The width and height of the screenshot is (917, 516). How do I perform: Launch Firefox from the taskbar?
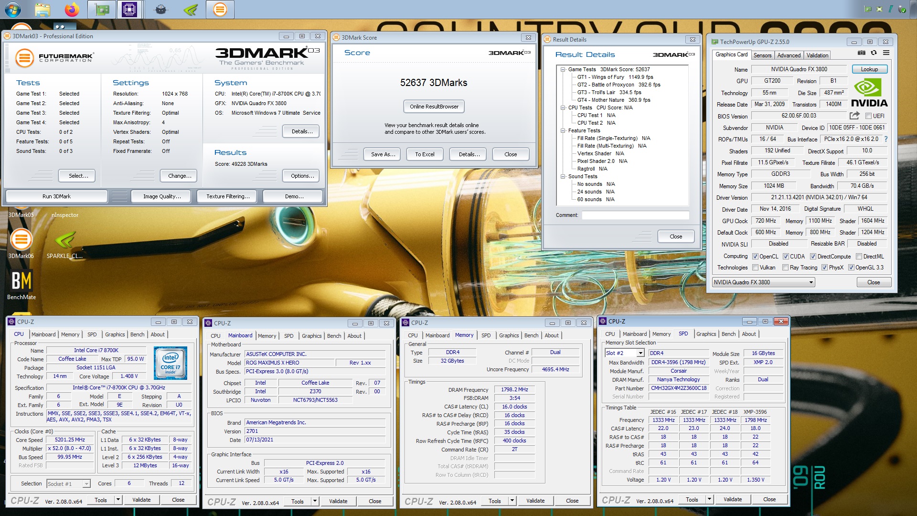click(x=72, y=9)
